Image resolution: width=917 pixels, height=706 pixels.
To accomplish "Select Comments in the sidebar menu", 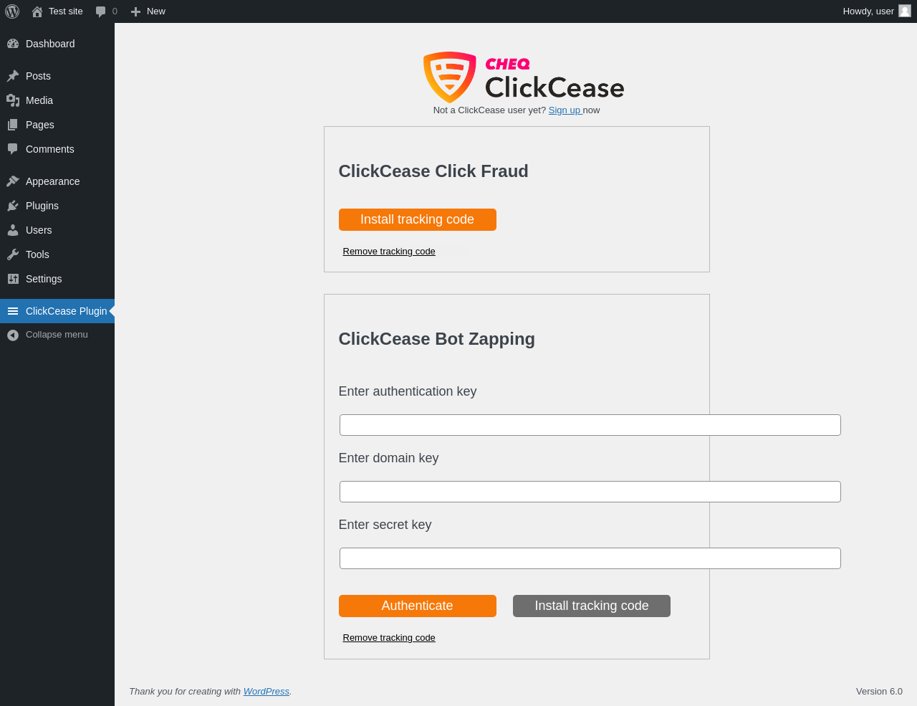I will tap(57, 149).
